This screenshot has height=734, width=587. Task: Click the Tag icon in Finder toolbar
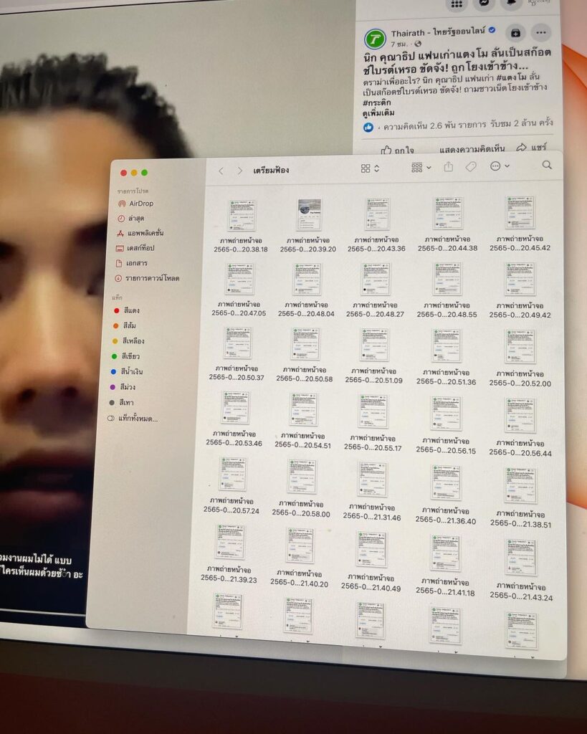point(471,166)
